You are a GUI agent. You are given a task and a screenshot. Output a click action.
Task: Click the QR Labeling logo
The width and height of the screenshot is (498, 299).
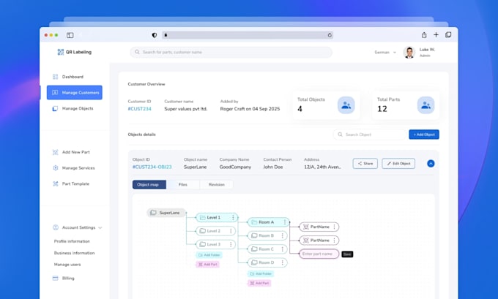74,52
